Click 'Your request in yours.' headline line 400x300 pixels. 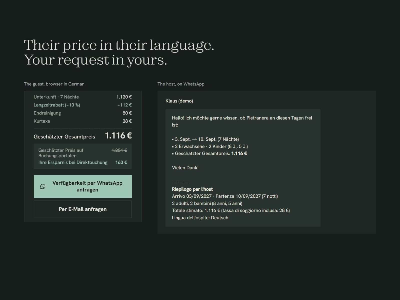point(95,60)
